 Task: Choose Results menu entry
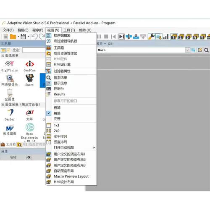71,94
